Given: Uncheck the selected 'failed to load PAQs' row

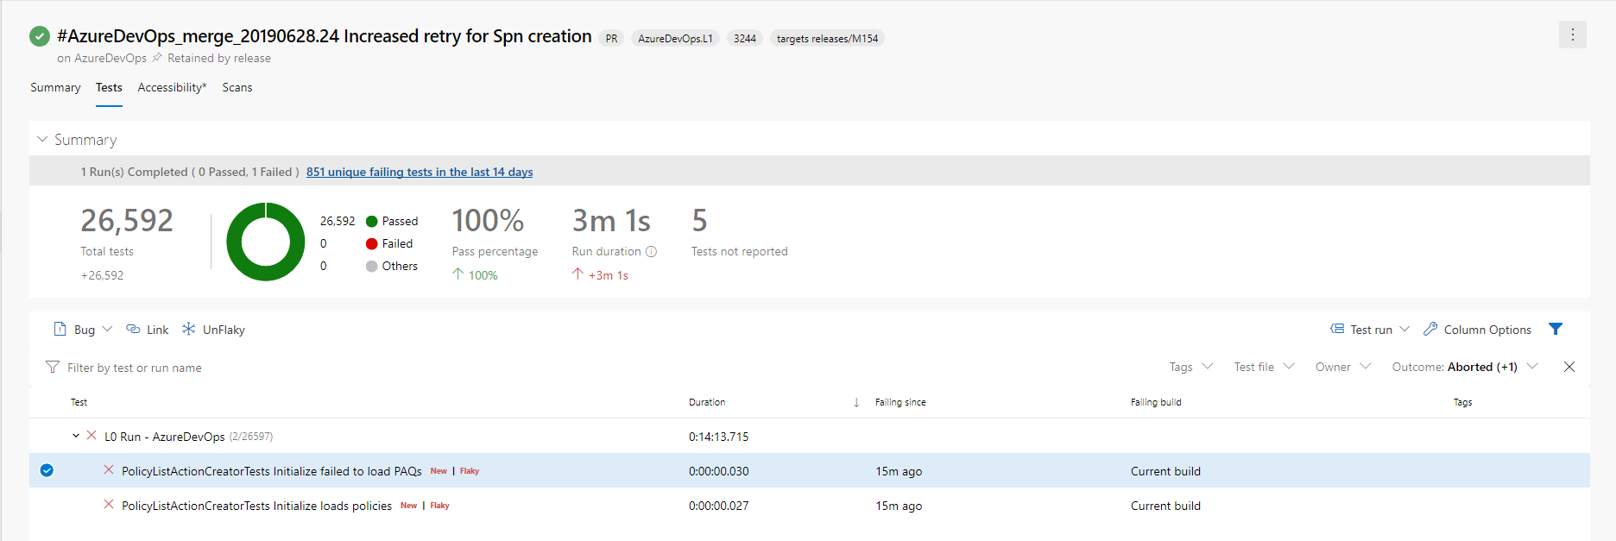Looking at the screenshot, I should click(x=47, y=470).
